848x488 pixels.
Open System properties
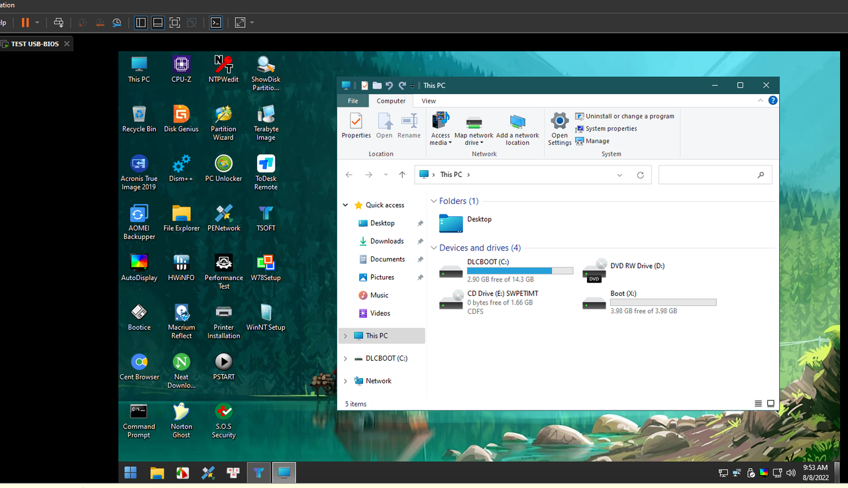pos(606,128)
